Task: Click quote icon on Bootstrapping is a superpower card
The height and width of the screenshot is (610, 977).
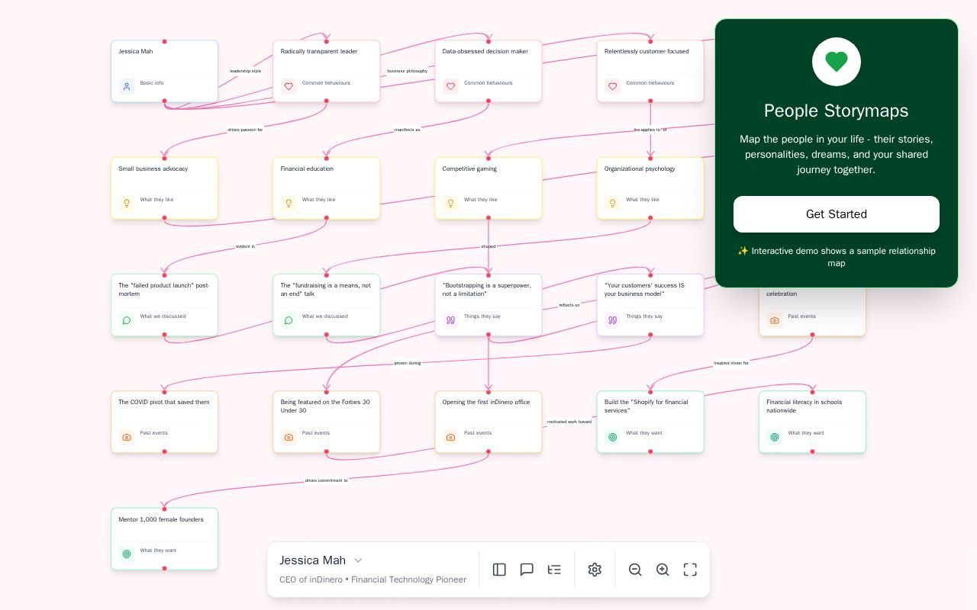Action: (450, 320)
